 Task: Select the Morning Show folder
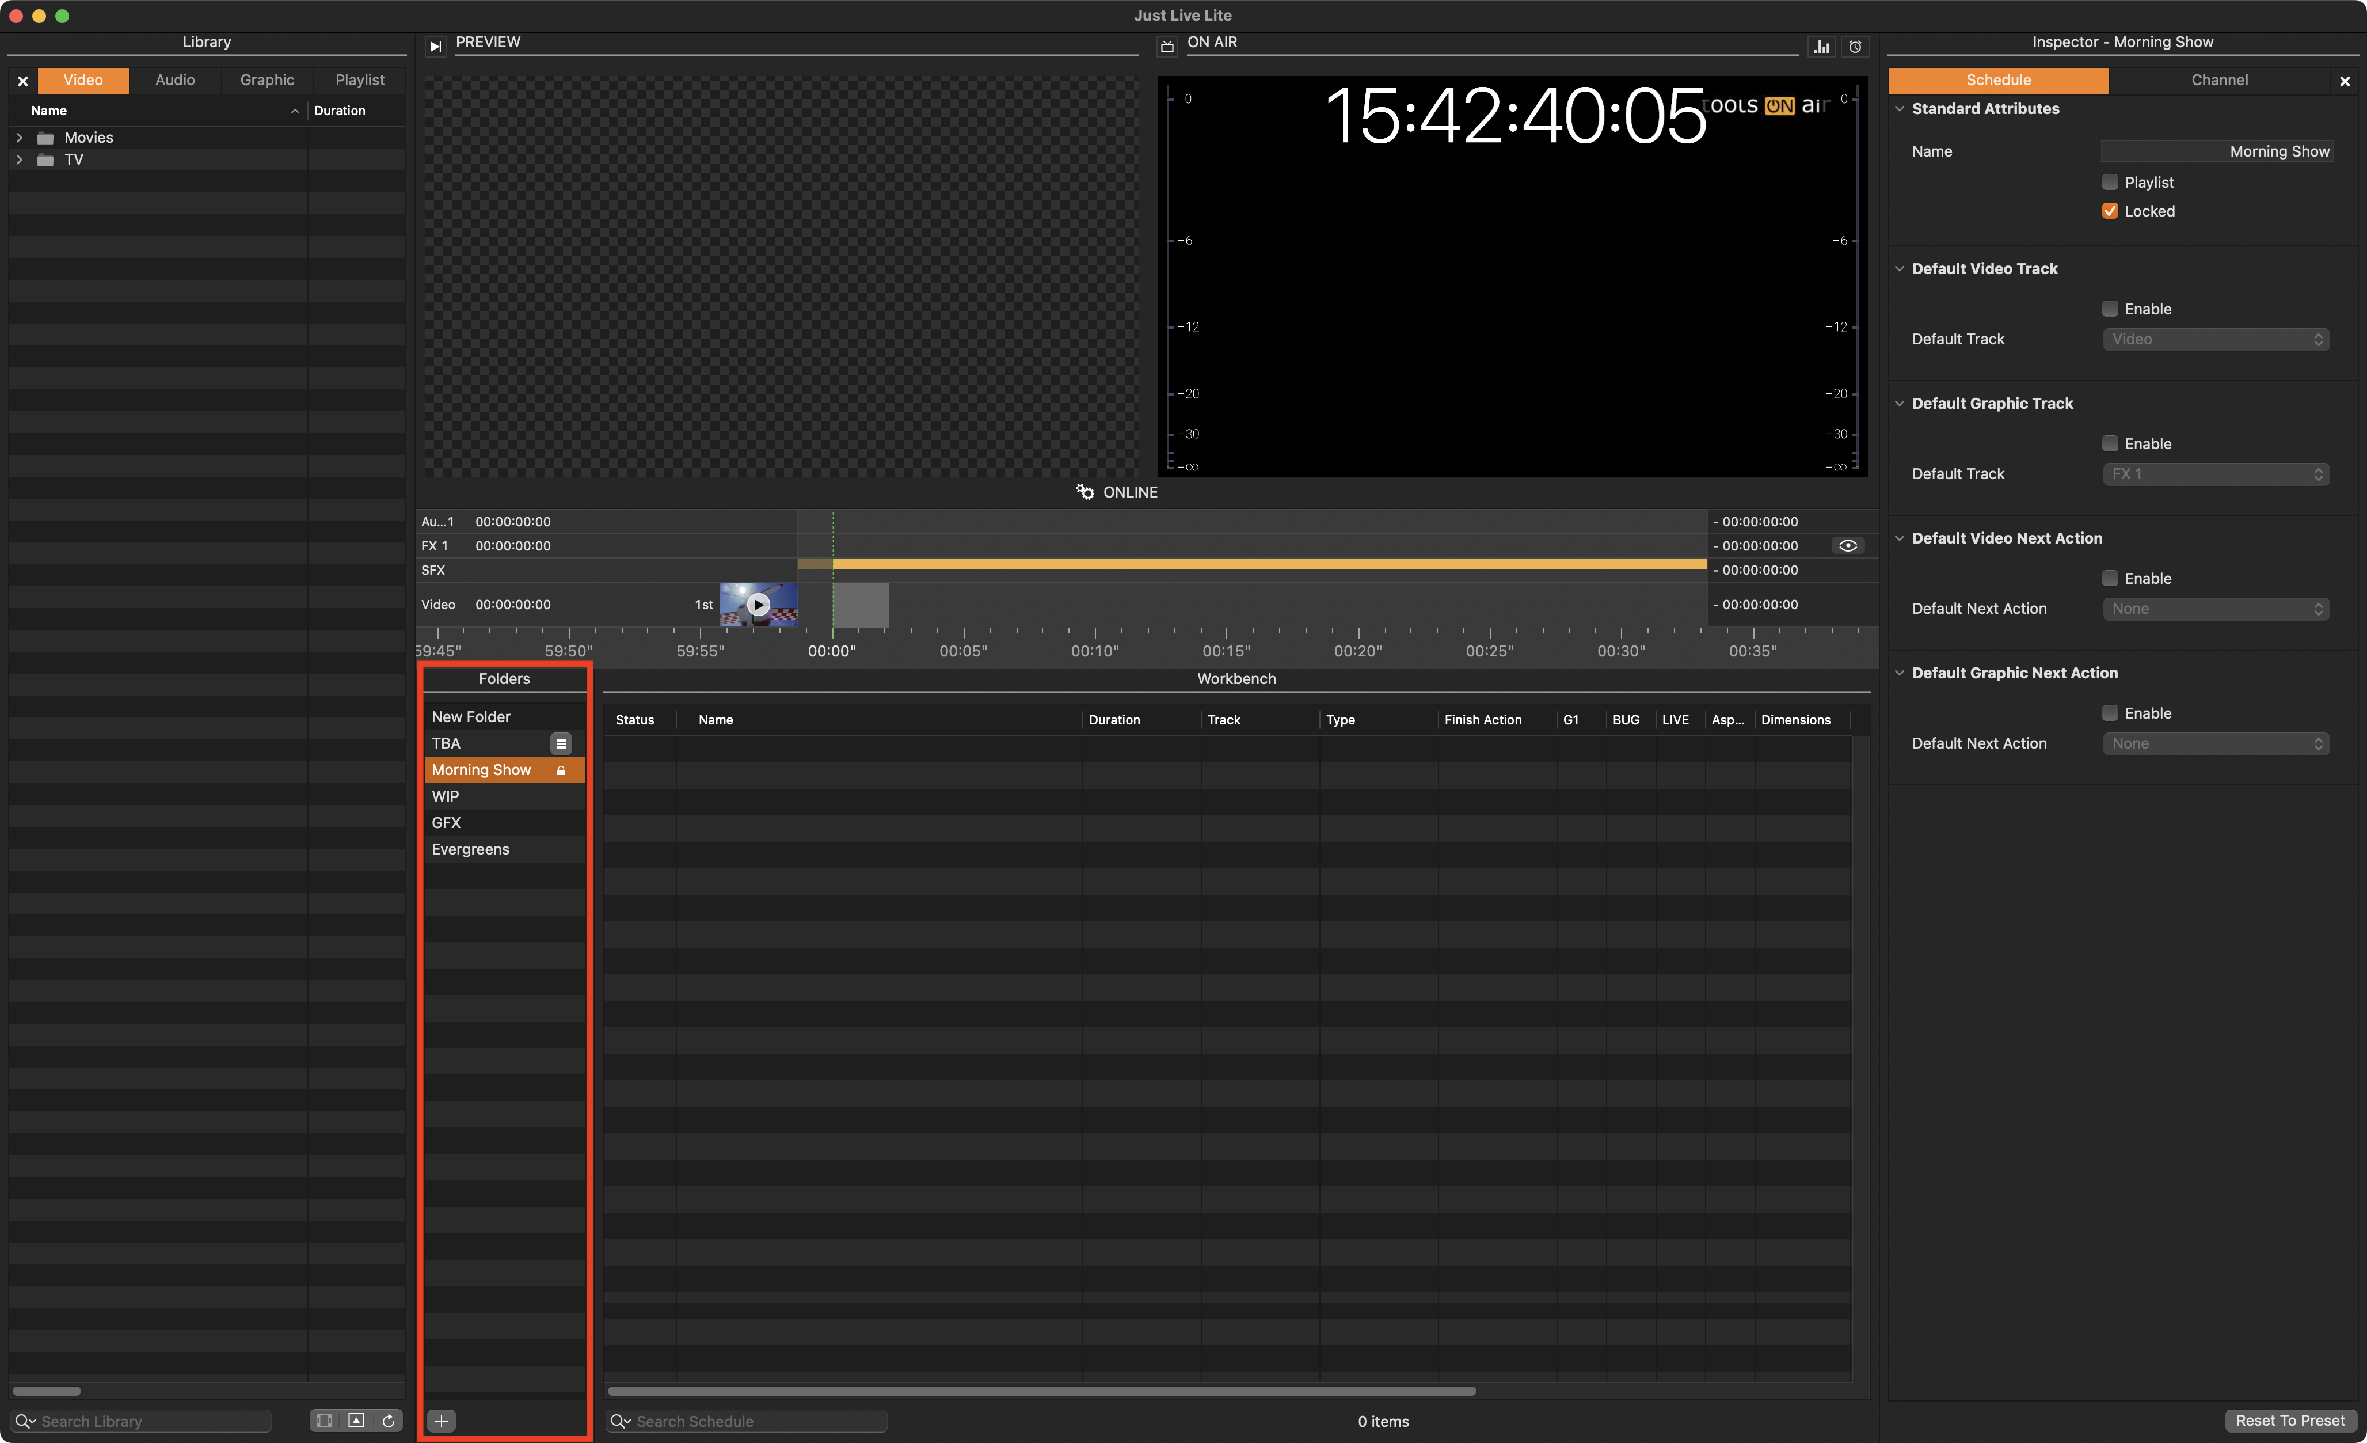point(504,770)
